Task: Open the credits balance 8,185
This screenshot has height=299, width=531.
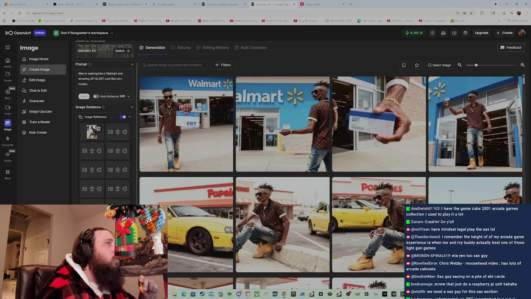Action: tap(414, 33)
